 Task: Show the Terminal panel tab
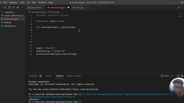pos(60,76)
